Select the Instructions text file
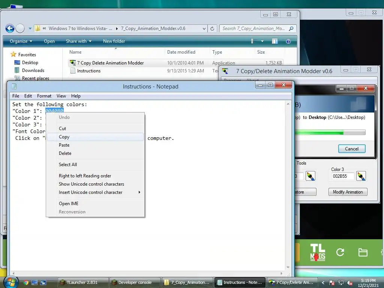Image resolution: width=384 pixels, height=288 pixels. (88, 71)
